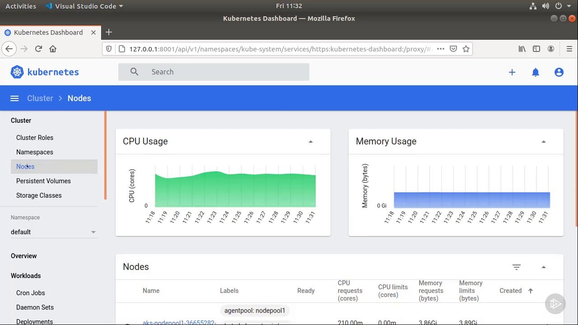Click the search magnifier icon
Screen dimensions: 578x325
pyautogui.click(x=134, y=72)
